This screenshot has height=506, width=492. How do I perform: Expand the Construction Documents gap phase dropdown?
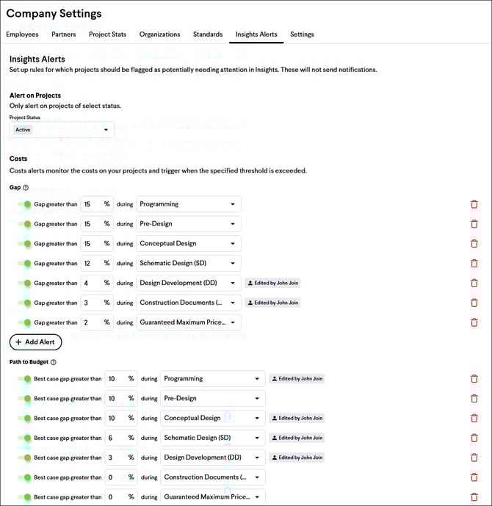click(189, 303)
